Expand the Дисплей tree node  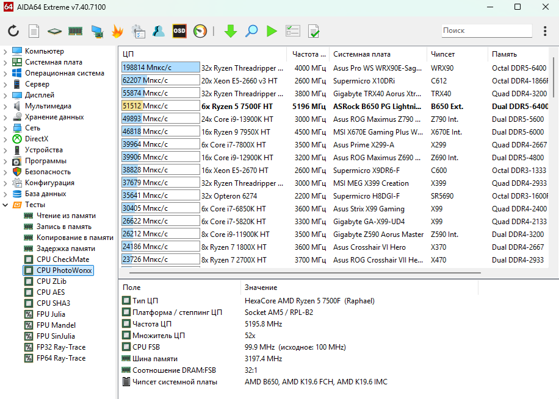pos(5,95)
